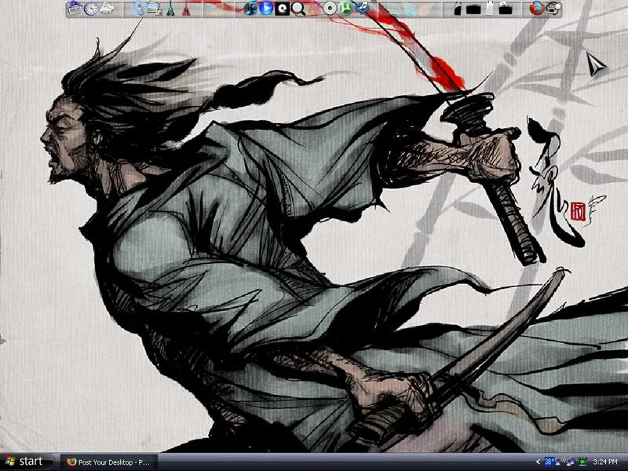Open the 38° temperature tray icon
This screenshot has height=471, width=628.
549,462
